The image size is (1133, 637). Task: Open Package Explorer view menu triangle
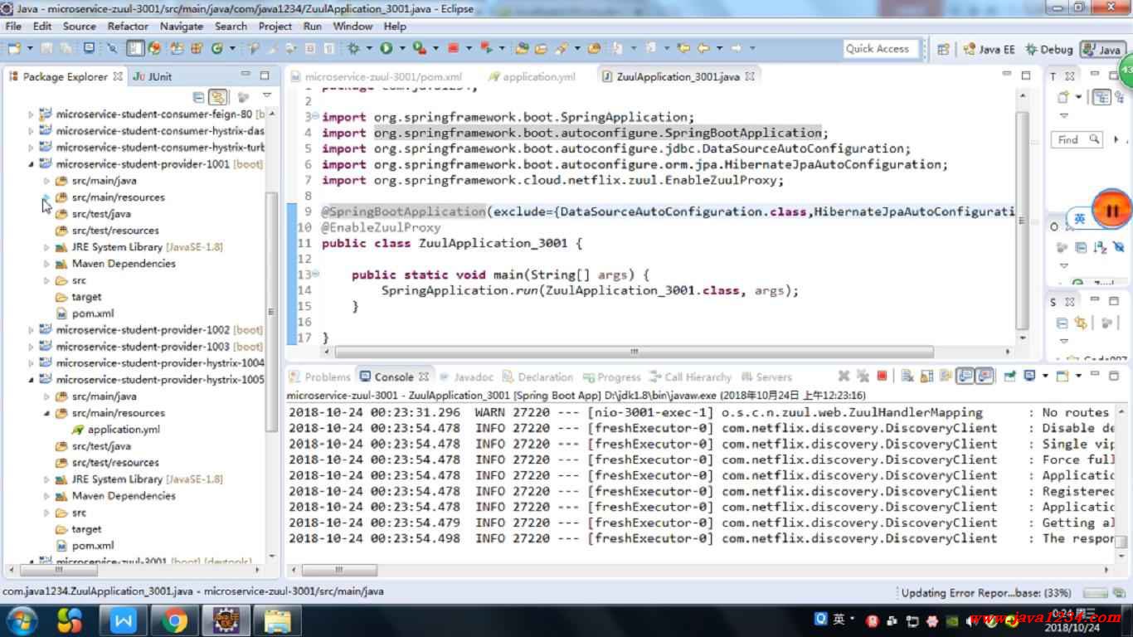coord(266,96)
